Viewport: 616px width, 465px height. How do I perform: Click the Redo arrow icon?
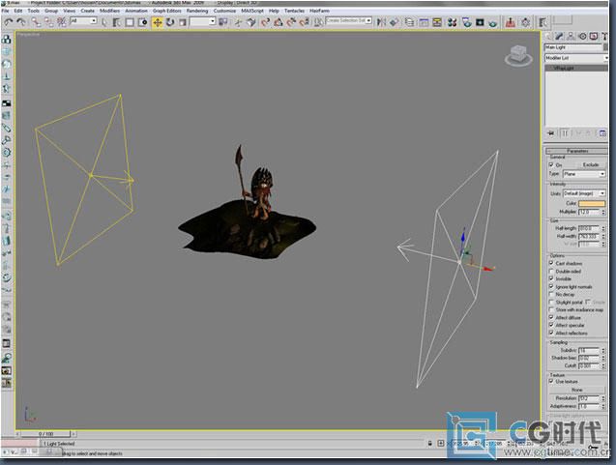(21, 22)
